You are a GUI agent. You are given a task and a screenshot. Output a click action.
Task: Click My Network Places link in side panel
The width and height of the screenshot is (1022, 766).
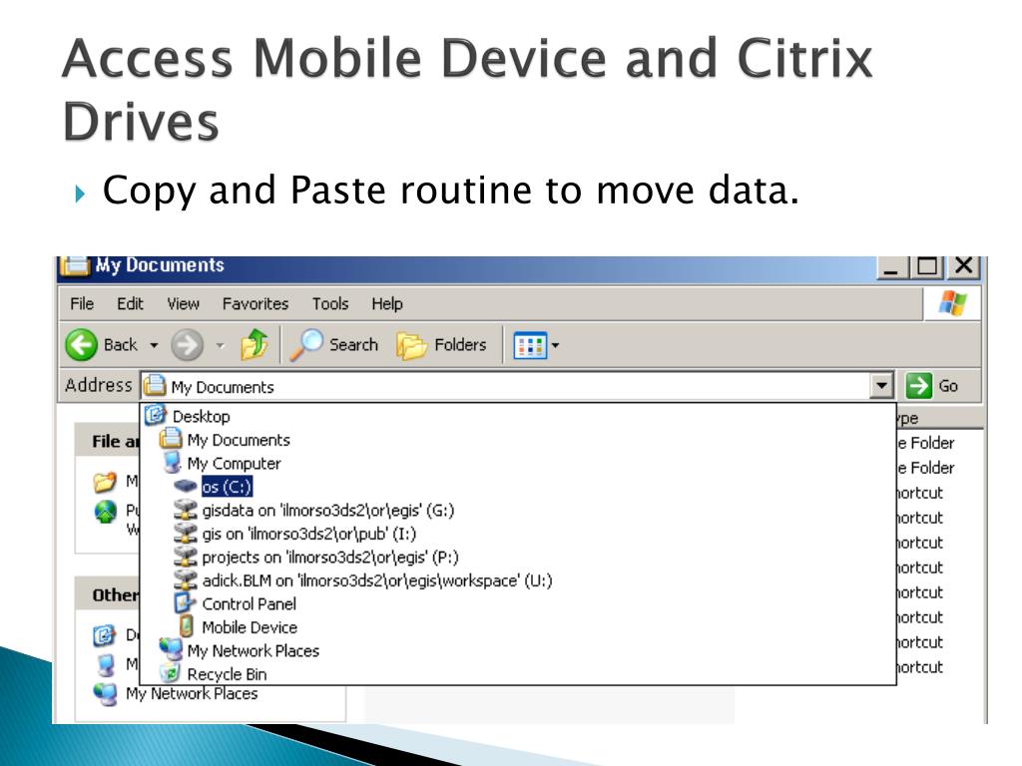[x=192, y=694]
